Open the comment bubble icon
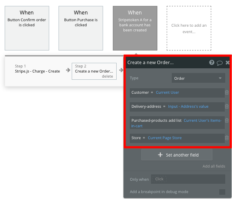Screen dimensions: 232x199 220,63
